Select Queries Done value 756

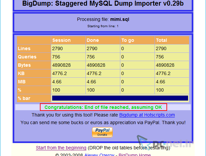tap(91, 57)
